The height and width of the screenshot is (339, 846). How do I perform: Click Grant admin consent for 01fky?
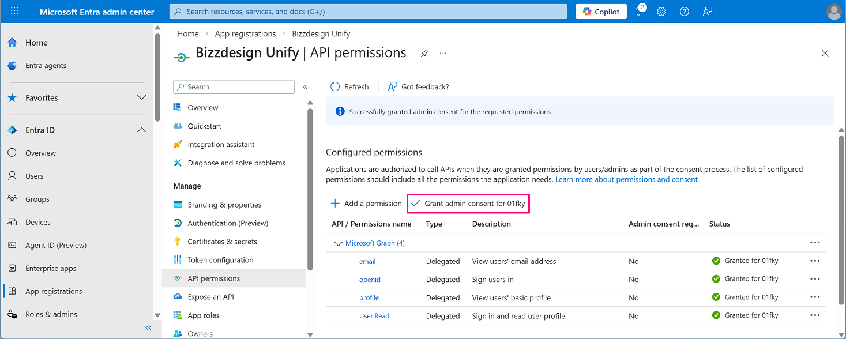[468, 204]
